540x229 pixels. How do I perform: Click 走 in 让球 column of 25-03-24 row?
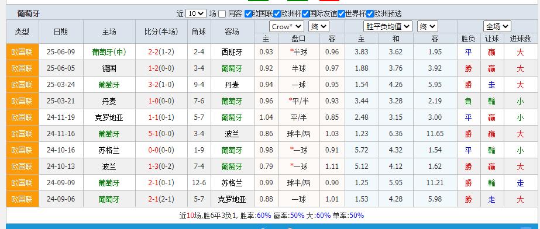(x=492, y=85)
